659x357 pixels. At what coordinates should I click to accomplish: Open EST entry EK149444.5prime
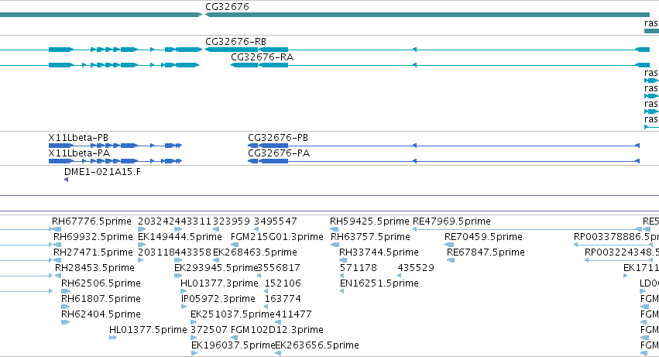(x=180, y=237)
